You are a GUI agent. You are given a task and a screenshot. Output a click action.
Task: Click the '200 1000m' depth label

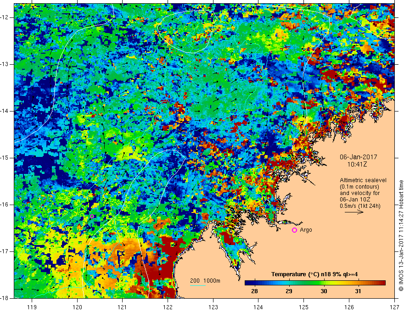205,281
